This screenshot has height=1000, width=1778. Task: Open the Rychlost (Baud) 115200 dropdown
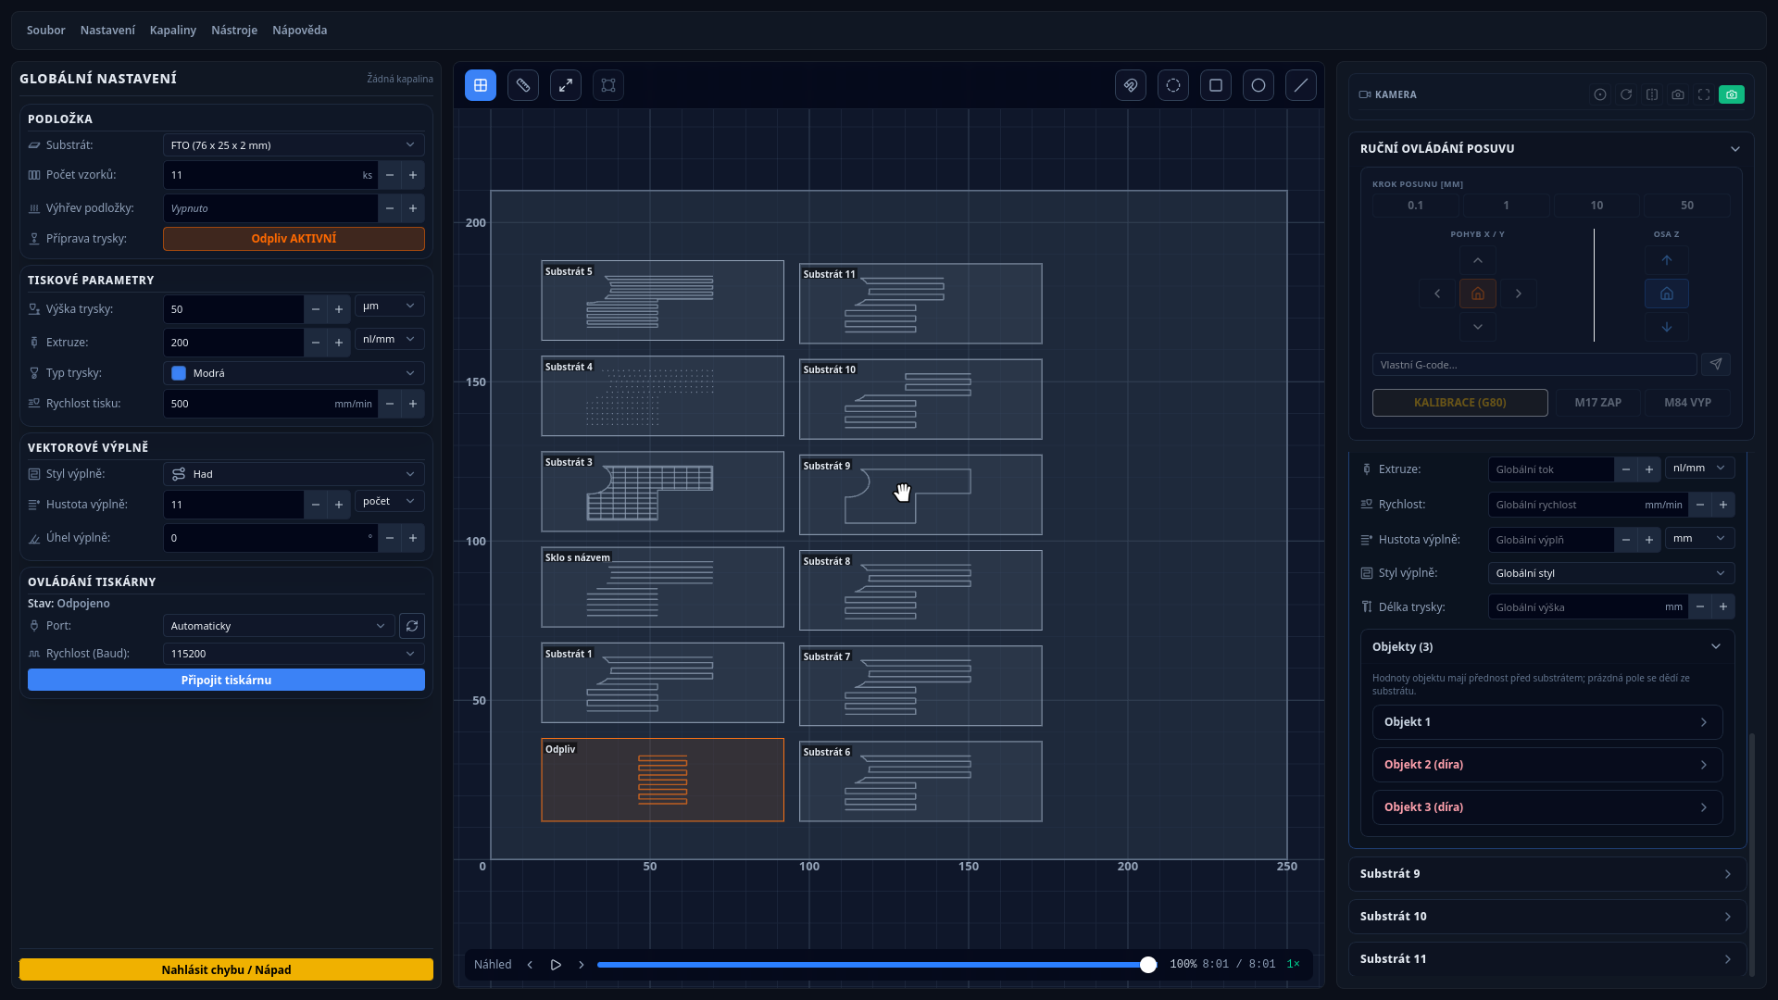294,654
